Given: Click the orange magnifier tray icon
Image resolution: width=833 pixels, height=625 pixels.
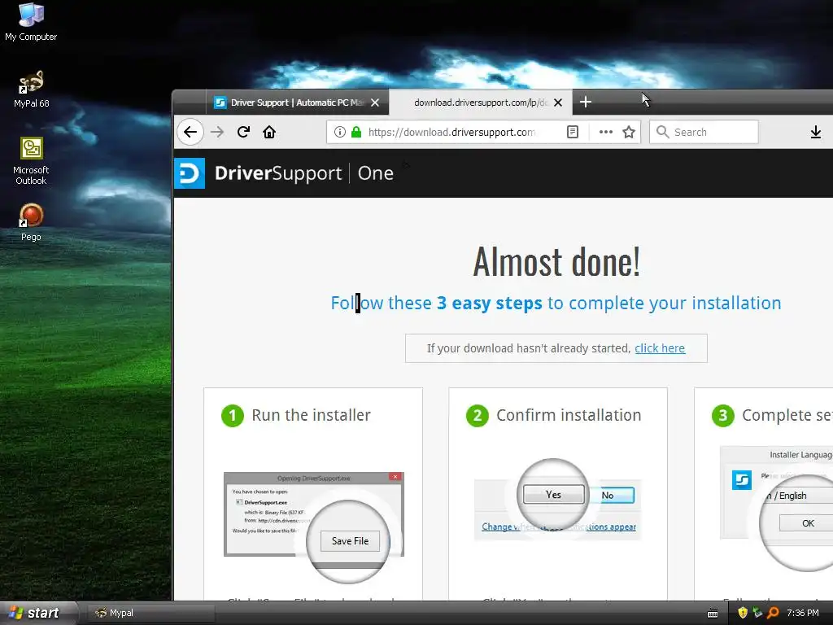Looking at the screenshot, I should (x=773, y=613).
